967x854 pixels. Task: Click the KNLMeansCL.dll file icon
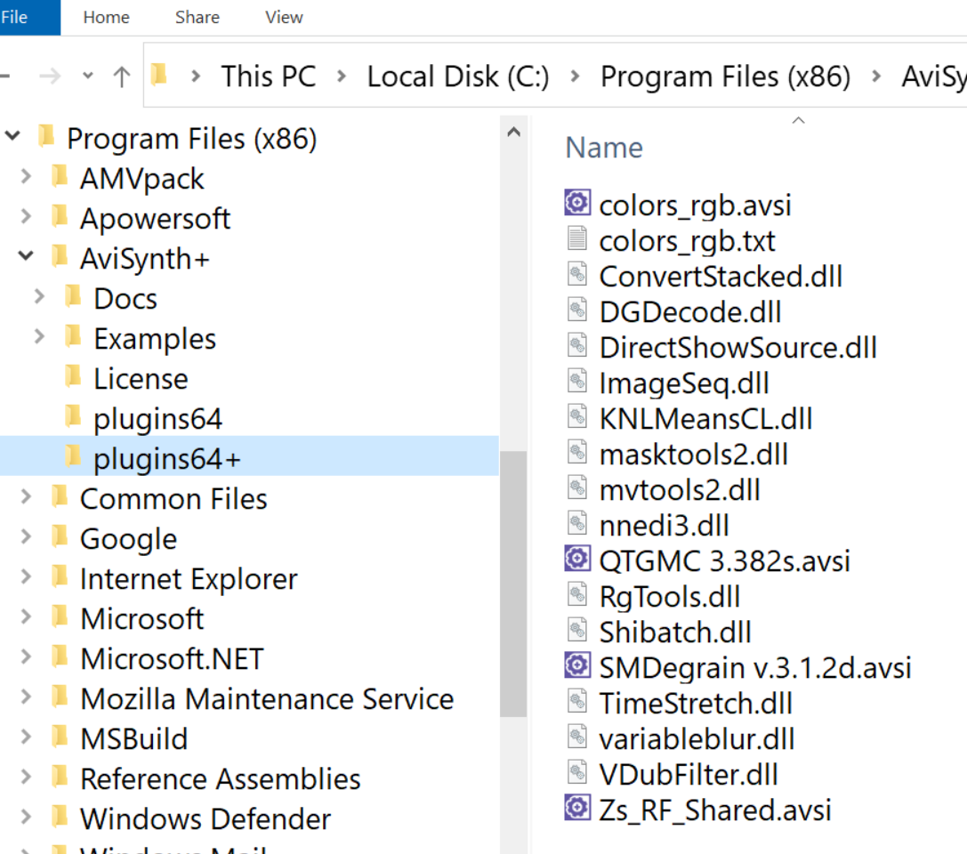tap(577, 416)
